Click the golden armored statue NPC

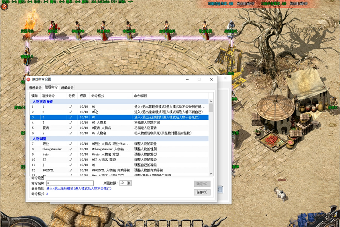pos(230,59)
